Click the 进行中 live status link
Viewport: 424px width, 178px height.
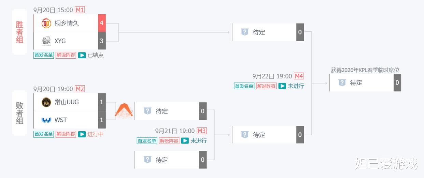[96, 134]
